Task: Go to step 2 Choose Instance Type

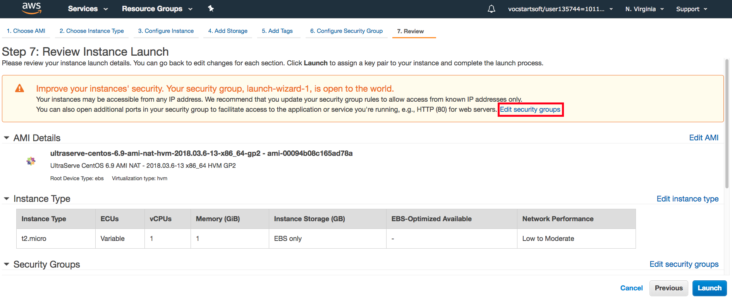Action: point(92,31)
